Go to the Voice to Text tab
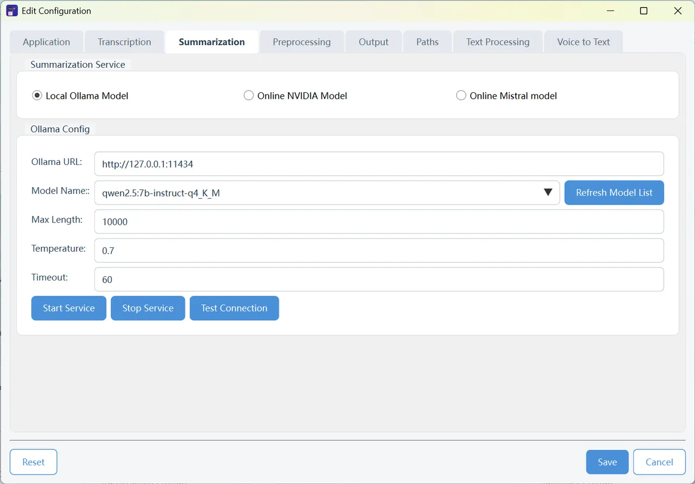This screenshot has height=484, width=695. click(x=584, y=42)
